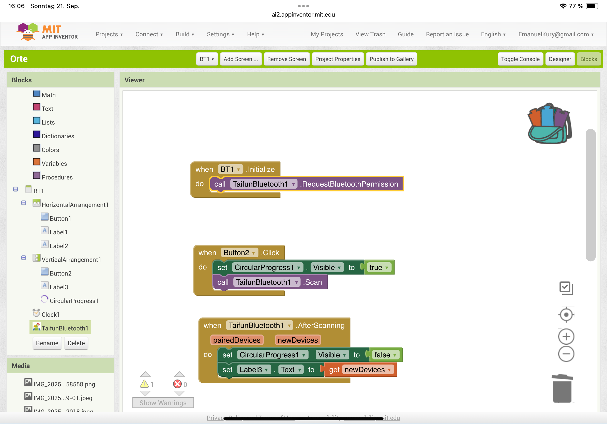
Task: Click the workspace checkbox controls icon
Action: (566, 288)
